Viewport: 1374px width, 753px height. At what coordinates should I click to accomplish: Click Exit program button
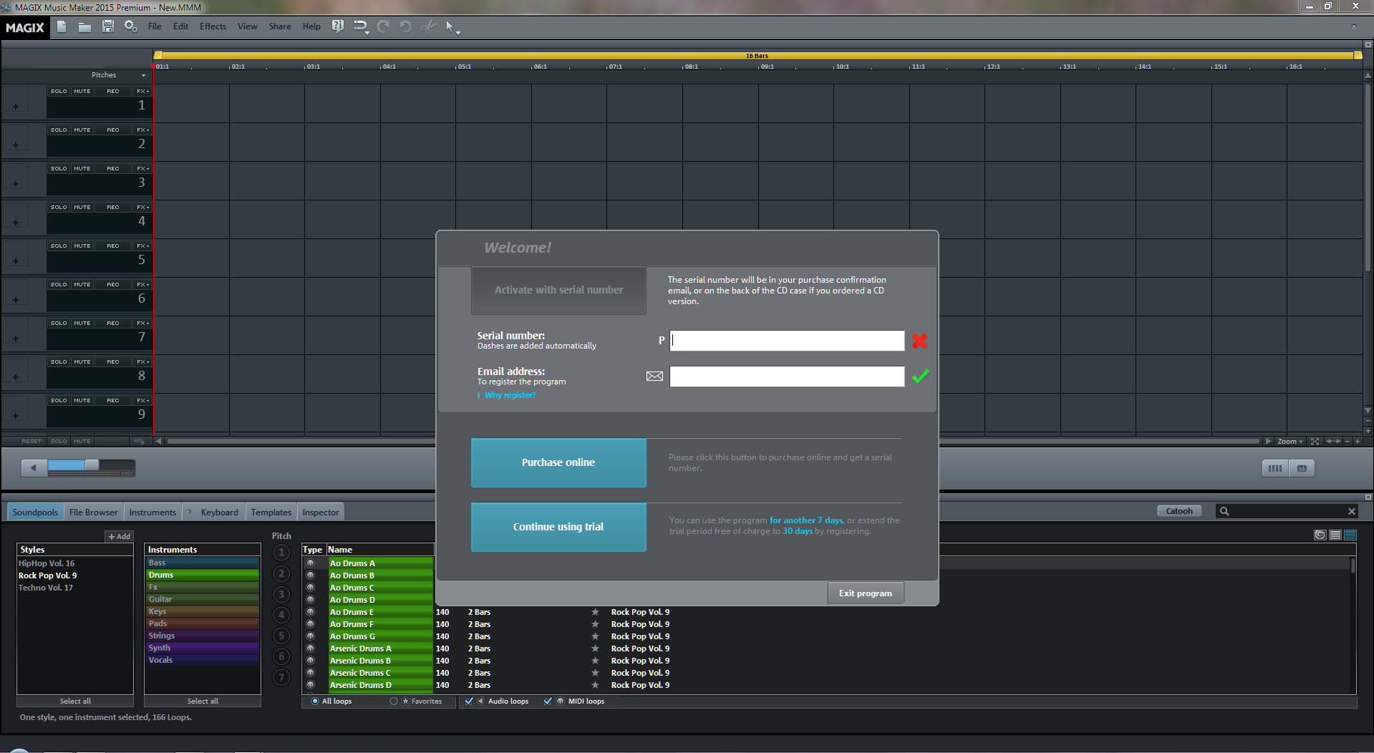pyautogui.click(x=865, y=593)
